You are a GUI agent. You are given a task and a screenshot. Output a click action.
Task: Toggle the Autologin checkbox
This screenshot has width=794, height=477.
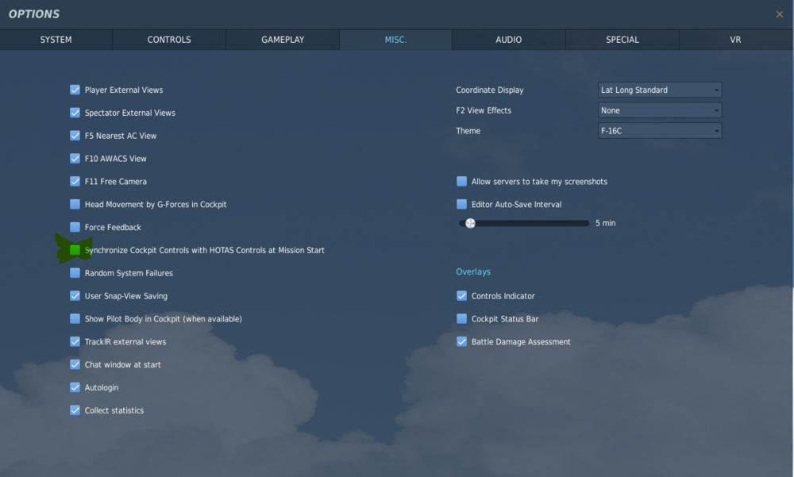(x=75, y=387)
